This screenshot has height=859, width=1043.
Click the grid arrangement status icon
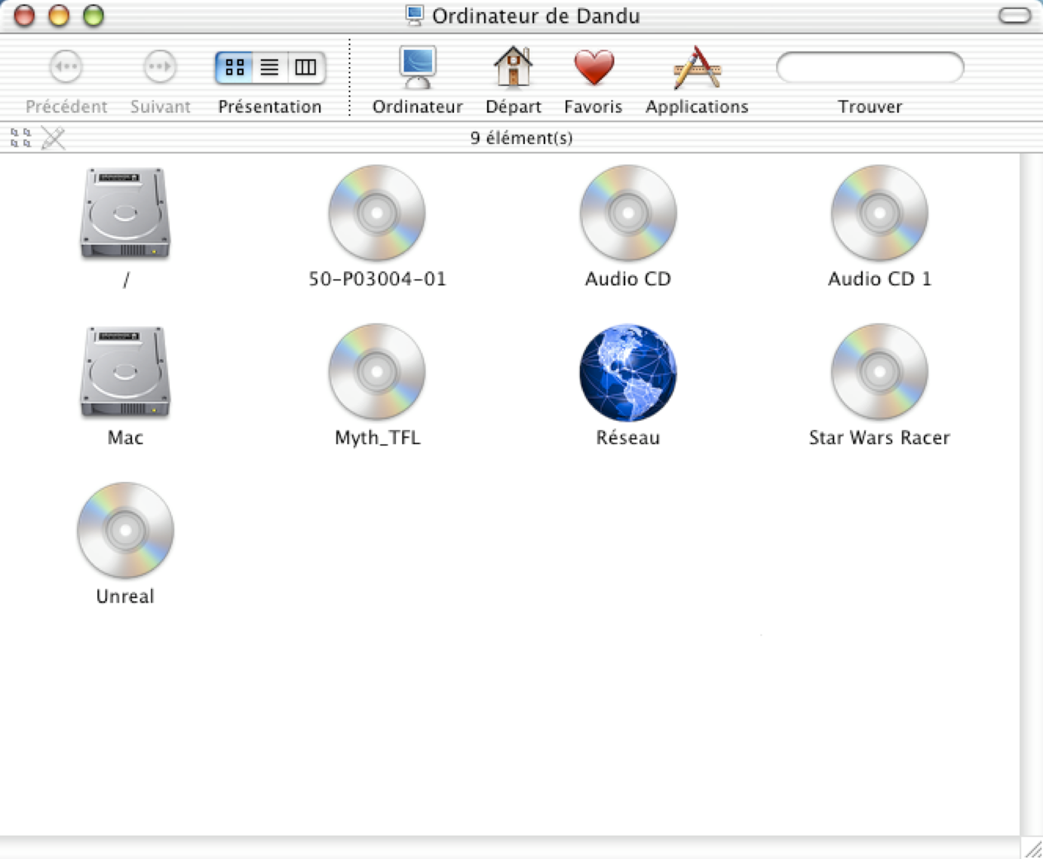tap(21, 138)
